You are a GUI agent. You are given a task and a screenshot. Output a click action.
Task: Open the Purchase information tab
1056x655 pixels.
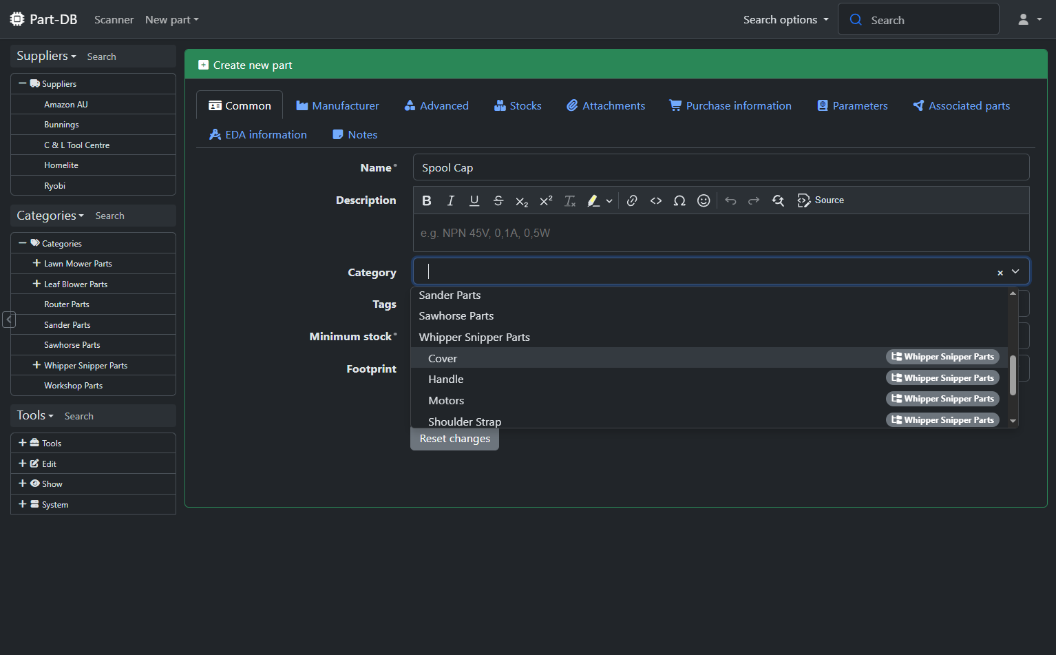[x=730, y=105]
